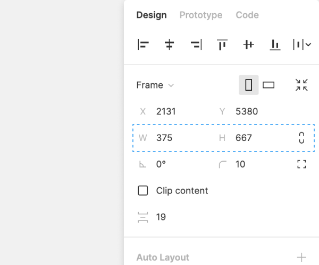The height and width of the screenshot is (265, 319).
Task: Align horizontal centers icon
Action: click(170, 45)
